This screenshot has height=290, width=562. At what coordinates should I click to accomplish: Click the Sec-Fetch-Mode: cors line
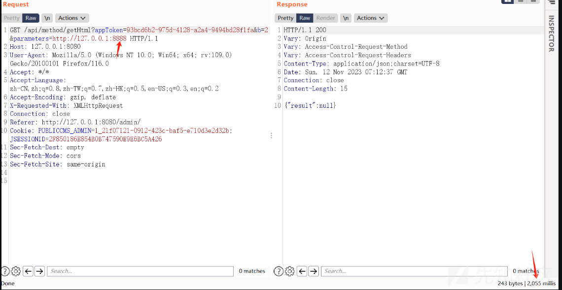click(x=45, y=156)
